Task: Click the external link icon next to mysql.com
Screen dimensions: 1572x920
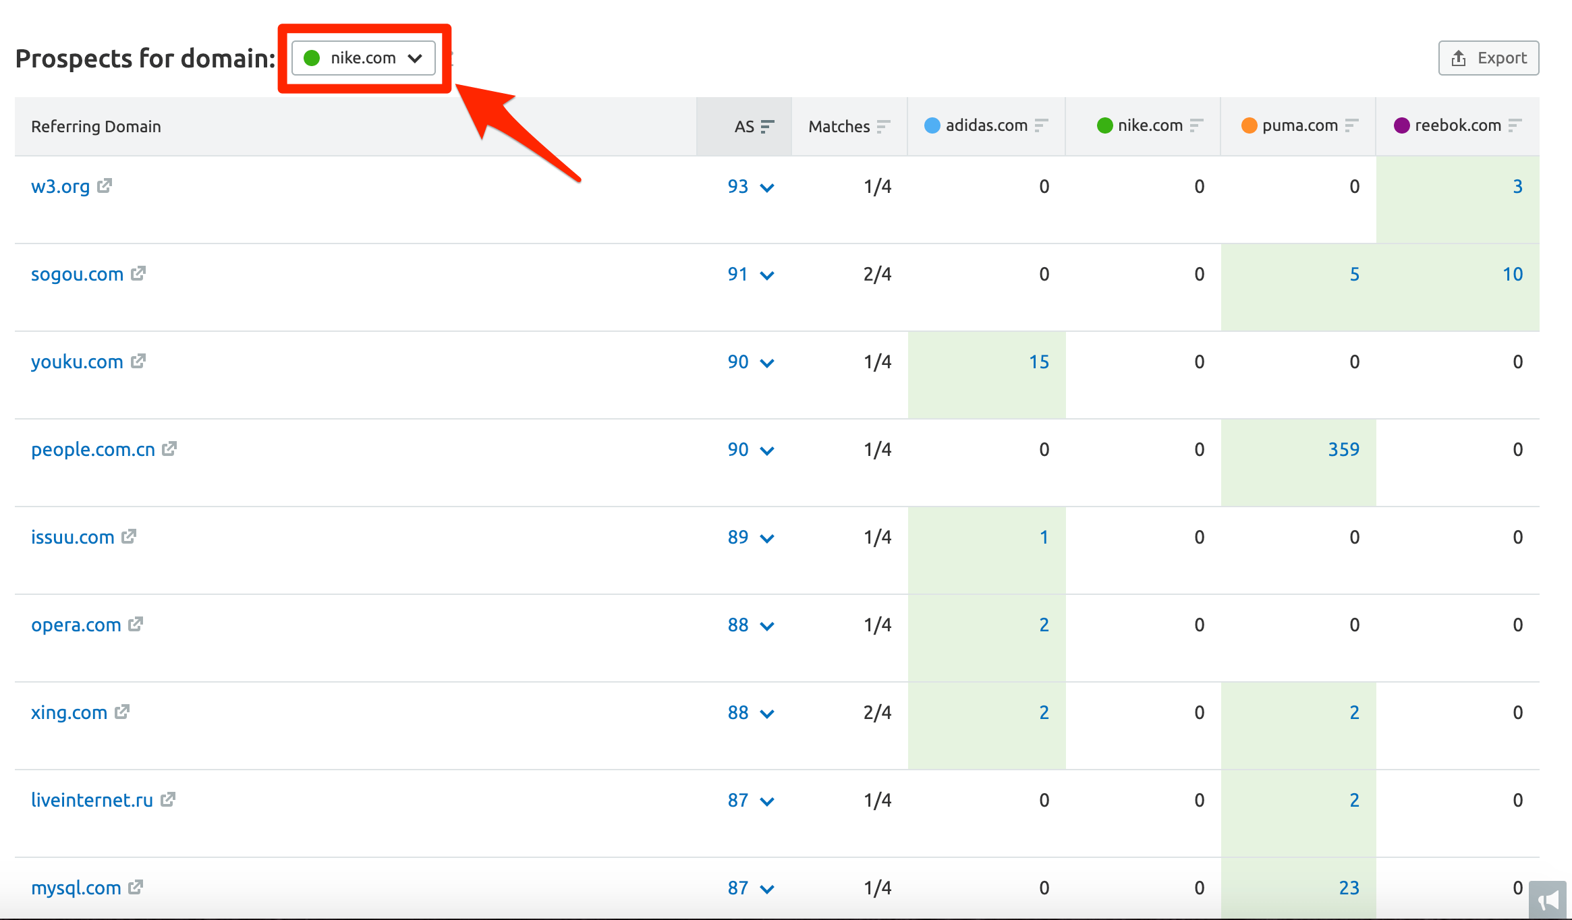Action: click(136, 888)
